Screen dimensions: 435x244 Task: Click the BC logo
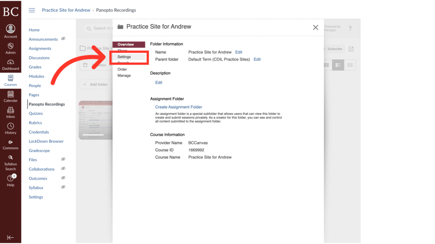(x=11, y=11)
